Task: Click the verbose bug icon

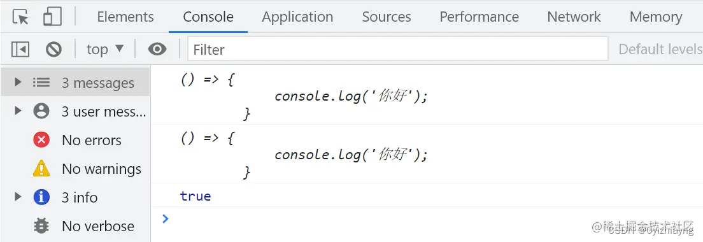Action: (41, 226)
